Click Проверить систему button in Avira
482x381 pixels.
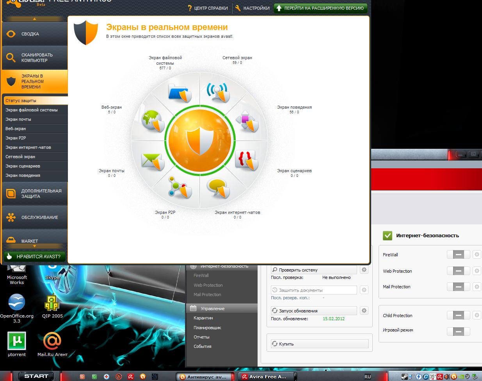314,270
